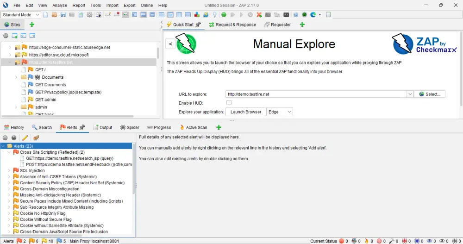Select GET search.jsp (query) alert entry
Image resolution: width=463 pixels, height=244 pixels.
pyautogui.click(x=70, y=158)
